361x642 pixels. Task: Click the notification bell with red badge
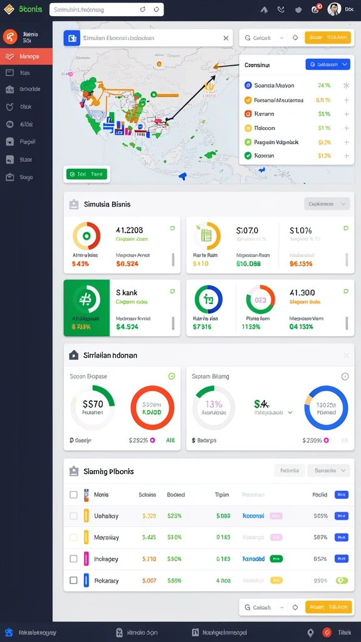click(x=316, y=9)
